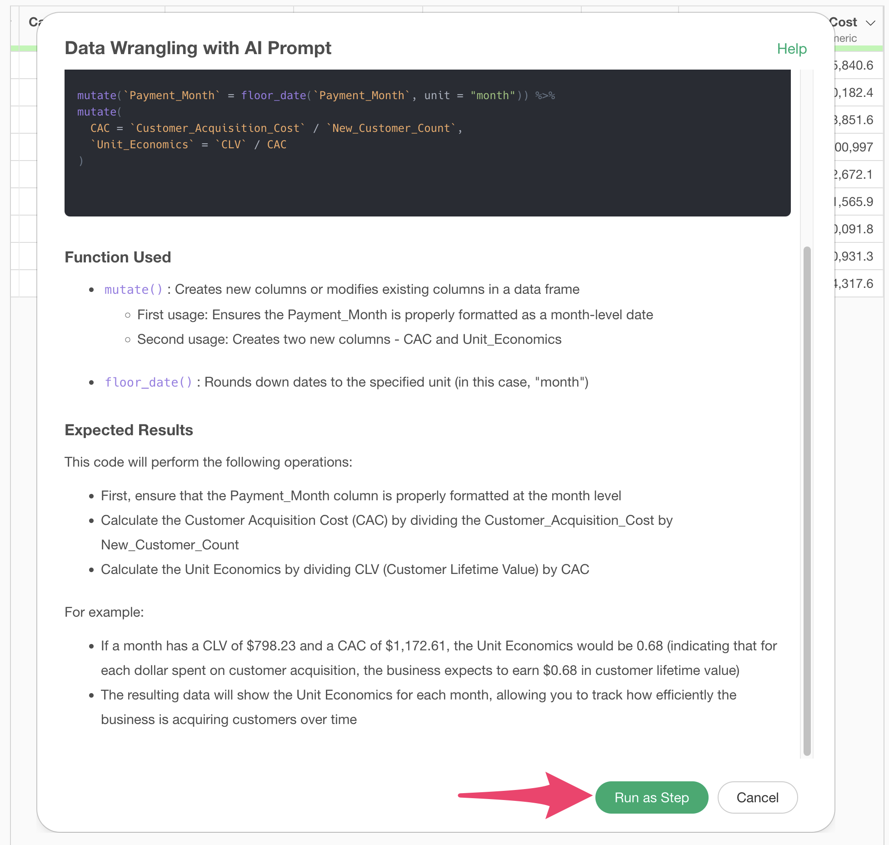
Task: Click the 'Second usage' bullet text
Action: pyautogui.click(x=349, y=339)
